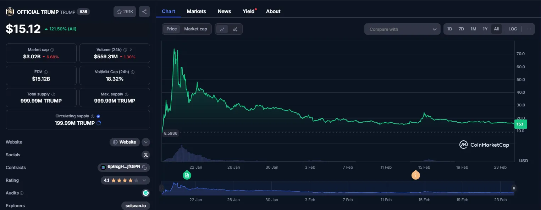
Task: Open the solscan.io explorer link
Action: click(136, 206)
